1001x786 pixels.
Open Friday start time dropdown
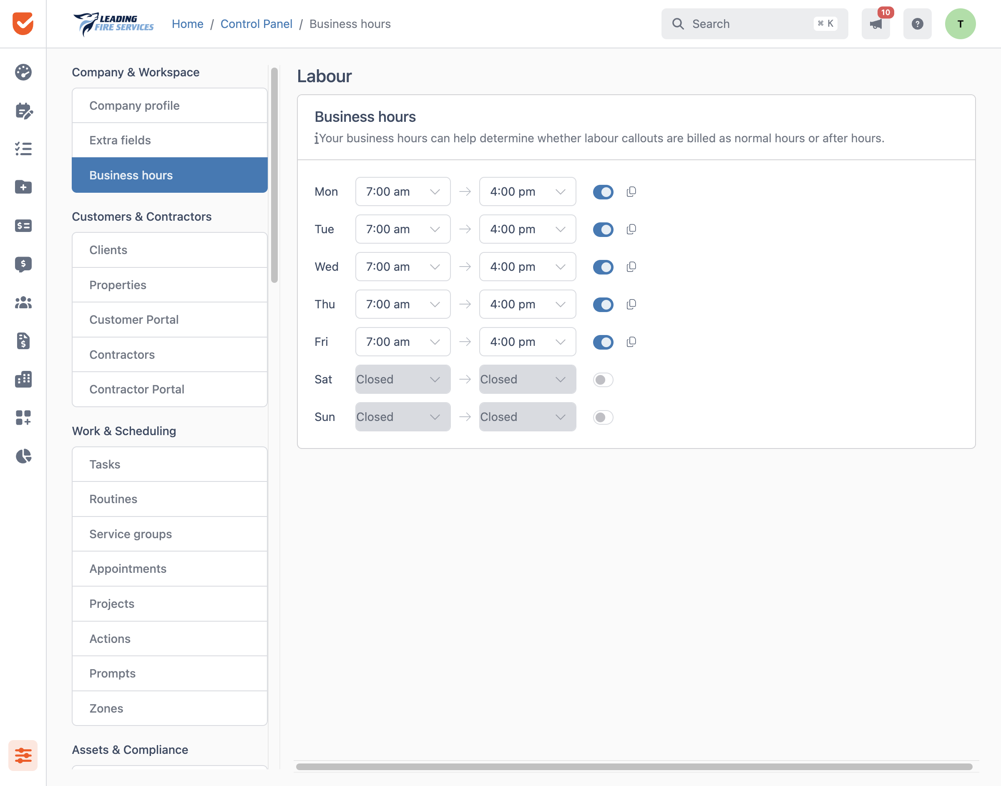point(403,342)
